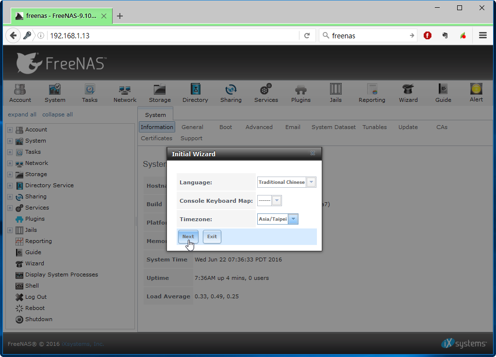Open the Jails toolbar icon
Viewport: 496px width, 357px height.
click(x=336, y=93)
